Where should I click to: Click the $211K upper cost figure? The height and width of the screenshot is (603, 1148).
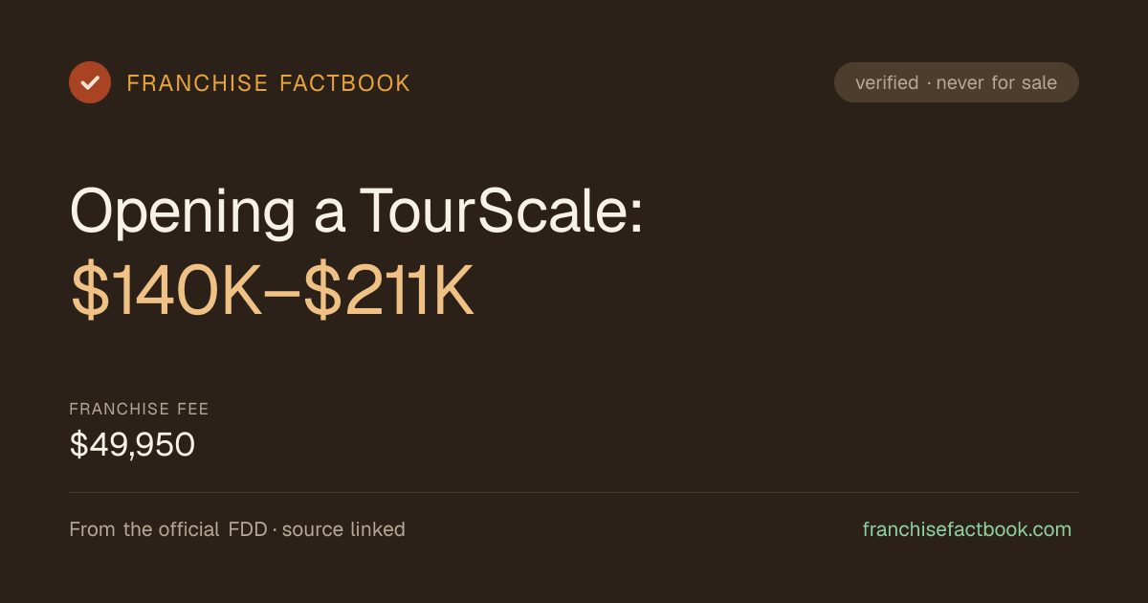click(389, 294)
